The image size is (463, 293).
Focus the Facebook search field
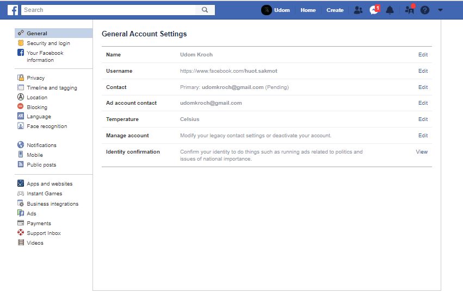coord(109,10)
